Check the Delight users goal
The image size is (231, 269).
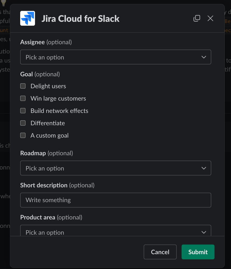pyautogui.click(x=23, y=86)
